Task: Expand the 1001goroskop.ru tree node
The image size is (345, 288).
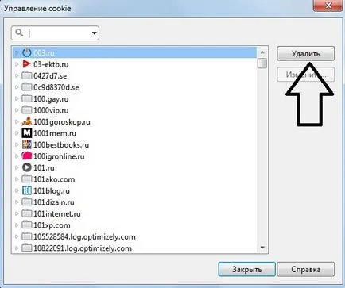Action: click(17, 121)
